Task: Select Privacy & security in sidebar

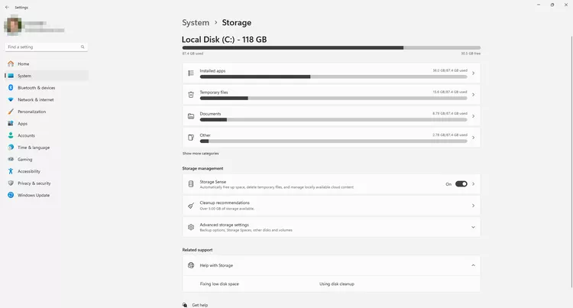Action: (34, 183)
